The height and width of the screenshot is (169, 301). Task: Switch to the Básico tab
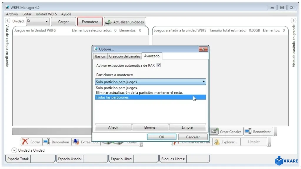point(100,56)
